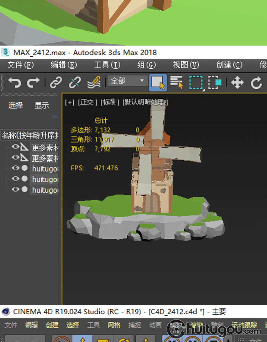The image size is (267, 342).
Task: Open the 运动跟踪 menu in Cinema 4D
Action: (x=244, y=325)
